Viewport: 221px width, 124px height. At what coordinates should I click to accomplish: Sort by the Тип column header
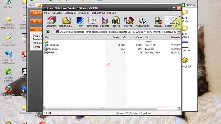(x=147, y=37)
